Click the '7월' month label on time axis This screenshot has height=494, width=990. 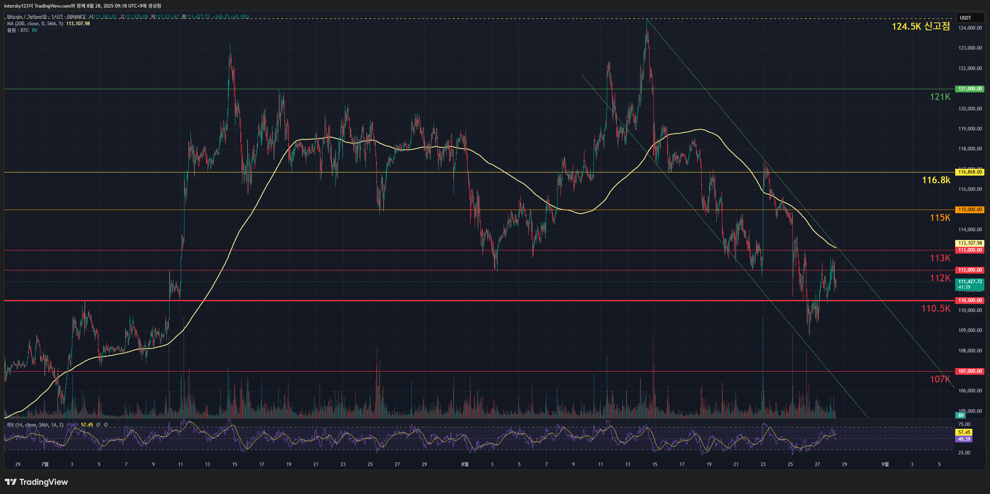pyautogui.click(x=45, y=464)
